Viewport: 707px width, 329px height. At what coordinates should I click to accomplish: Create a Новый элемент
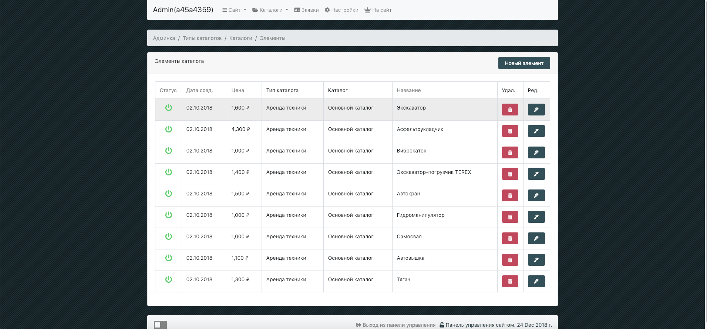[x=524, y=63]
